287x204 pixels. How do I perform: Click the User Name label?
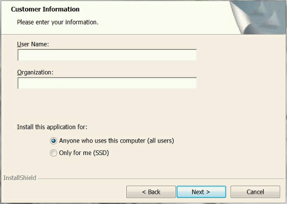coord(33,44)
